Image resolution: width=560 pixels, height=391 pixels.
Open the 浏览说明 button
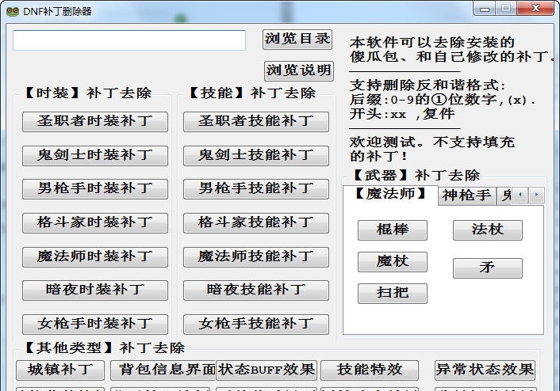[299, 70]
